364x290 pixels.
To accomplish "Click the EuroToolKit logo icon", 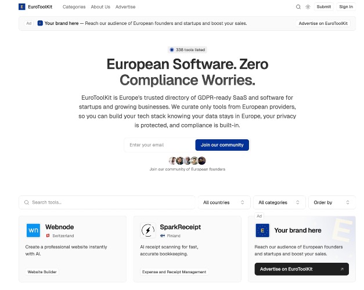I will pyautogui.click(x=21, y=7).
